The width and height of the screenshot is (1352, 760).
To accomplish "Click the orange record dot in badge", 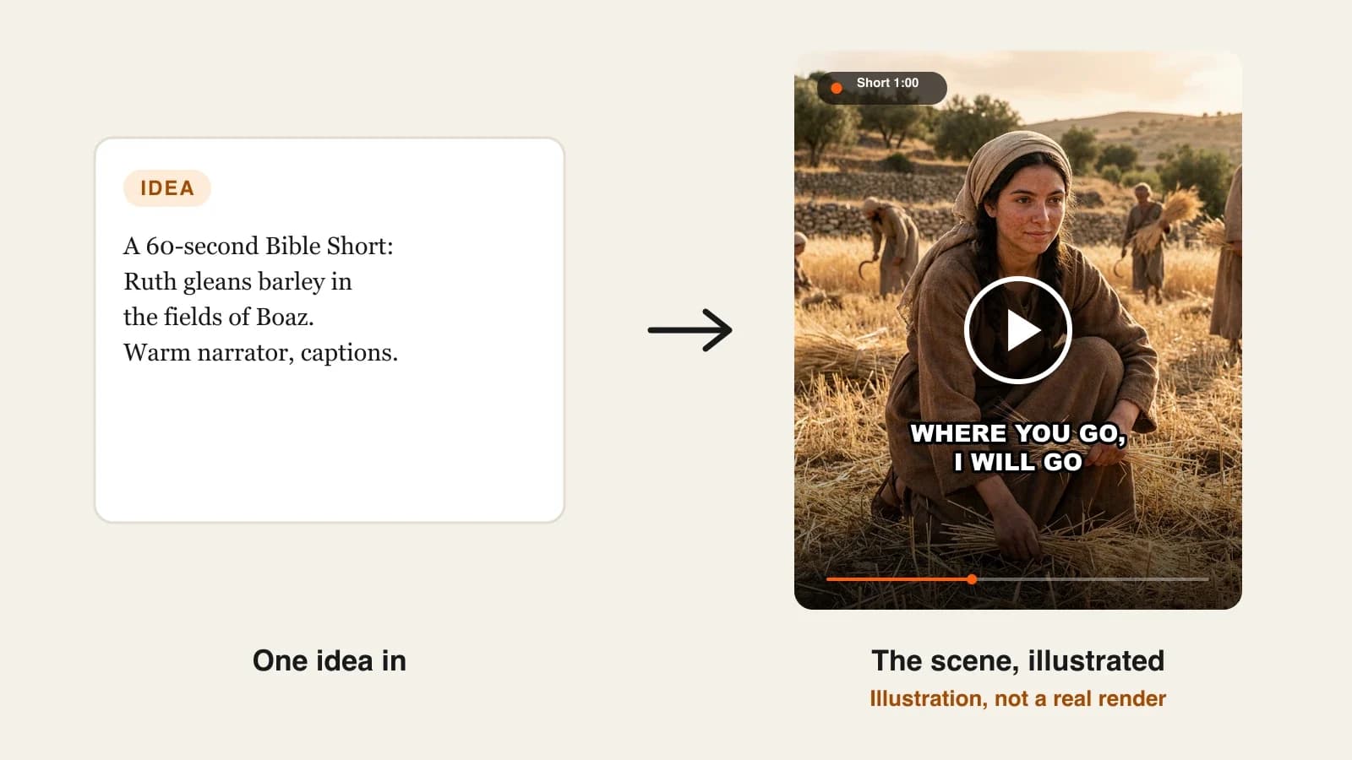I will click(x=836, y=88).
